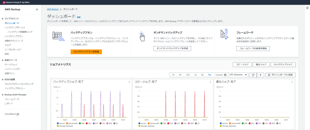Open 保護されたリソース in the sidebar
The height and width of the screenshot is (130, 310).
[14, 41]
